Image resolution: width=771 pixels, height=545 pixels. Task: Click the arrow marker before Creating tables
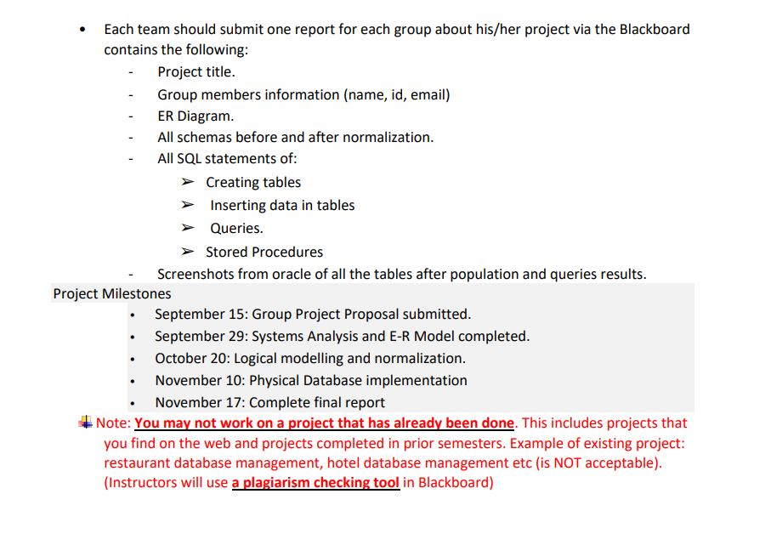(187, 182)
